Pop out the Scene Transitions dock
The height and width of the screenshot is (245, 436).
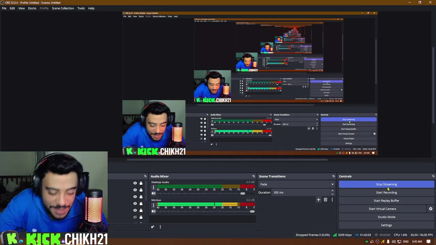[x=333, y=176]
